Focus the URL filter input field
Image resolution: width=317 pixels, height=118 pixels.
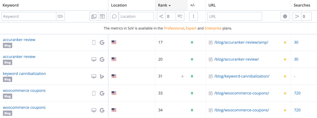coord(235,17)
